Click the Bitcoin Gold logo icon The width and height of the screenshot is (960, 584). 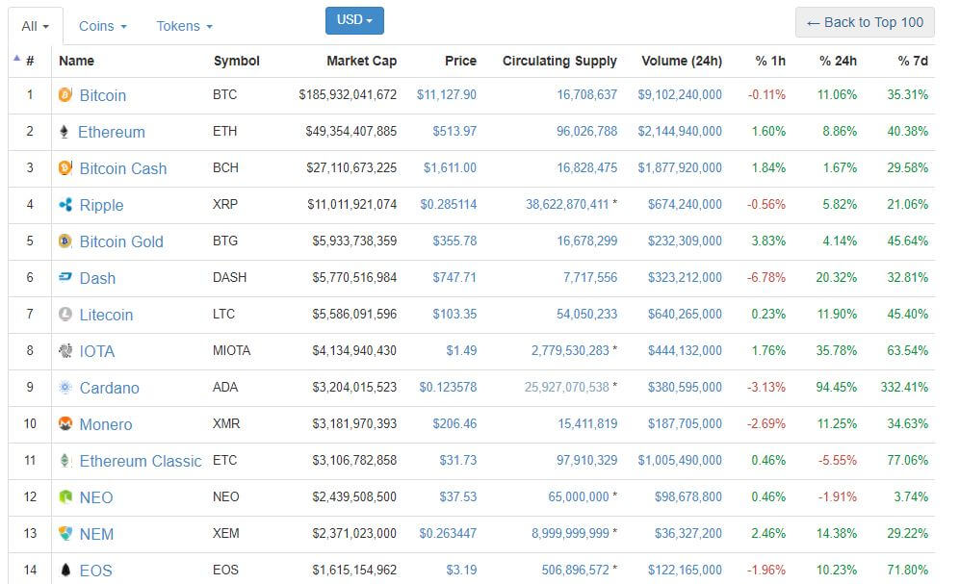(x=65, y=241)
